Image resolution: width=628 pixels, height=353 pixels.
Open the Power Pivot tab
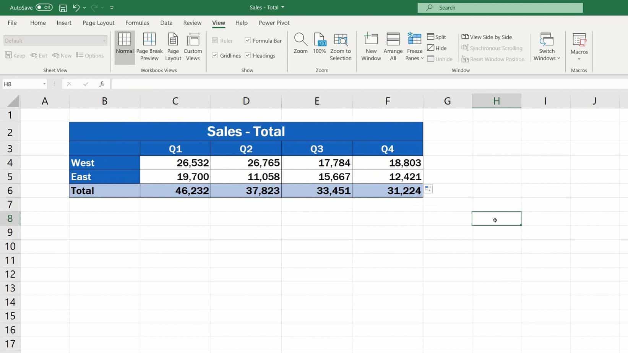point(274,23)
